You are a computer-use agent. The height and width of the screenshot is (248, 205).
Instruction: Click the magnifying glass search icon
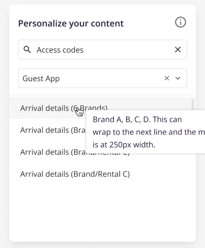27,50
